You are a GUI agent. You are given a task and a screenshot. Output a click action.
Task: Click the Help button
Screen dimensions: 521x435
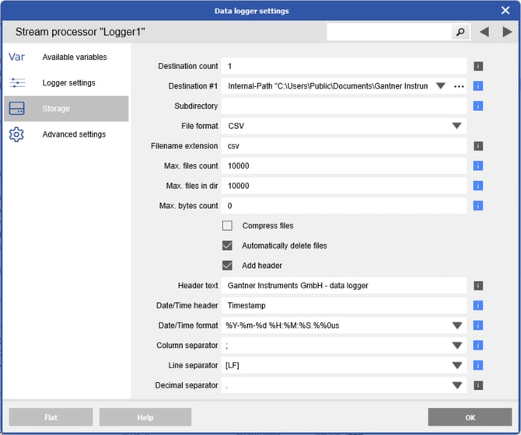point(145,417)
